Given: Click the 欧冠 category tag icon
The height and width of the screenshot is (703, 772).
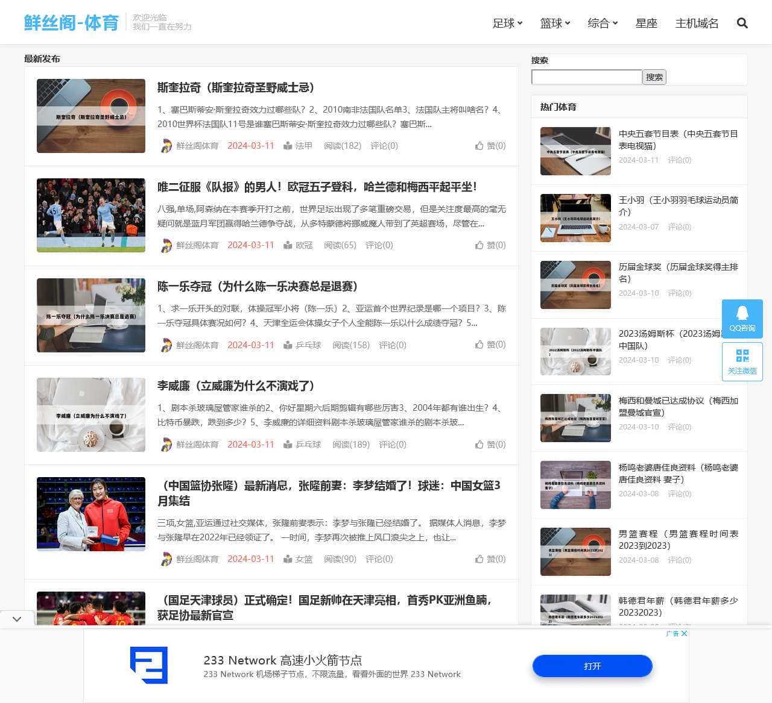Looking at the screenshot, I should click(288, 245).
